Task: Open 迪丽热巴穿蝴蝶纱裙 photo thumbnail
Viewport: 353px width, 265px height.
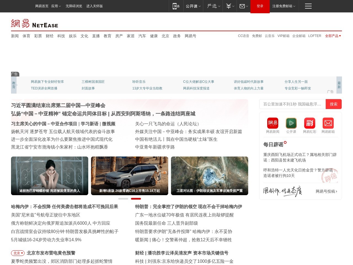Action: coord(50,176)
